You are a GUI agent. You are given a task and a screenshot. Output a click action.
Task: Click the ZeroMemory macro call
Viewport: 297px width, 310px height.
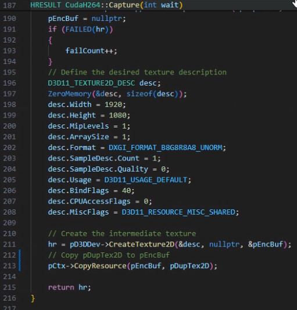pos(70,94)
